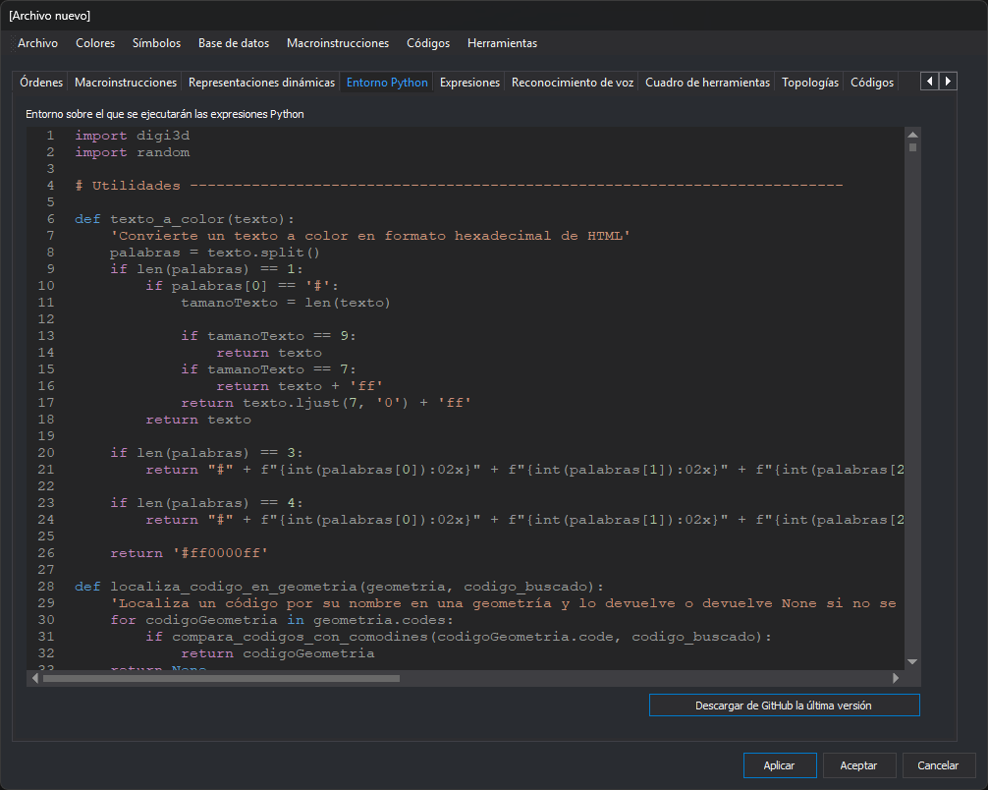The image size is (988, 790).
Task: Open the Códigos menu in menu bar
Action: tap(428, 43)
